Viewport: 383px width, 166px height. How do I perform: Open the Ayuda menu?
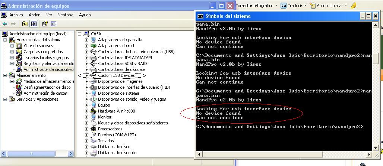pyautogui.click(x=85, y=15)
